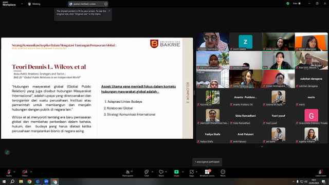The image size is (329, 185).
Task: Select Yusri yusuf's participant tile
Action: point(279,116)
